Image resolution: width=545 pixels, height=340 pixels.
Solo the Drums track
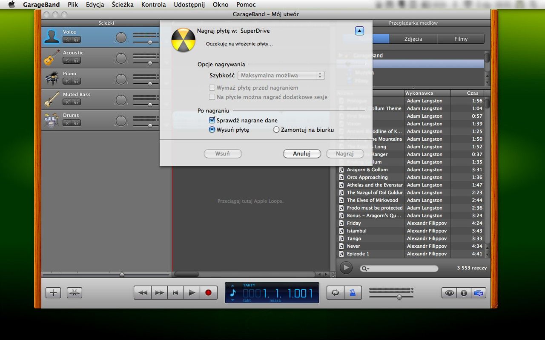click(76, 123)
